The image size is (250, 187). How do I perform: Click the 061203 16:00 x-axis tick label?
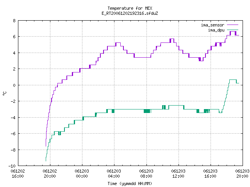[210, 174]
